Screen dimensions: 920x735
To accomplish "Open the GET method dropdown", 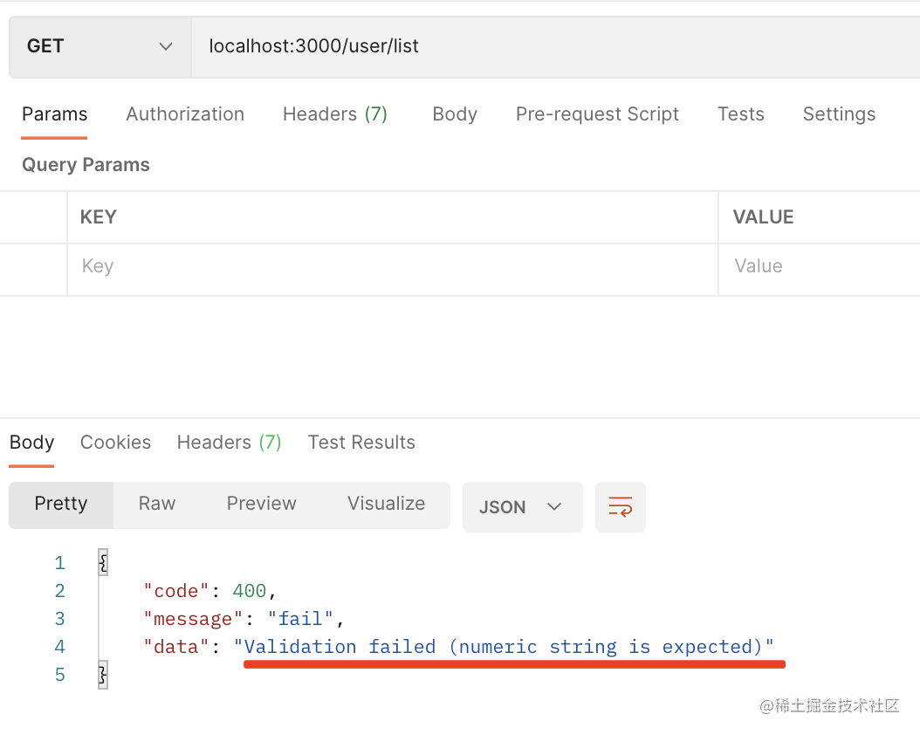I will (x=100, y=46).
